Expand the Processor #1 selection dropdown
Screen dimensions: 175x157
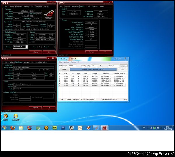pos(27,47)
